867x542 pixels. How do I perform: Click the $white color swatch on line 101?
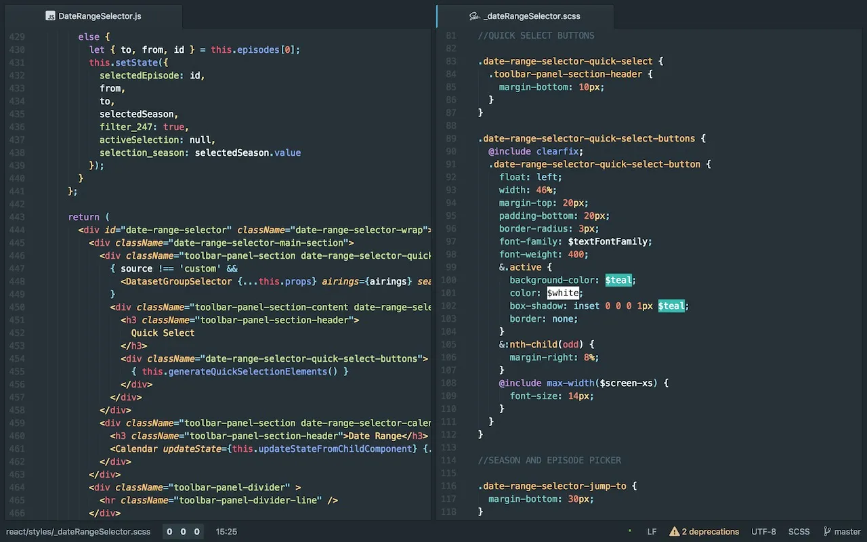click(x=563, y=293)
